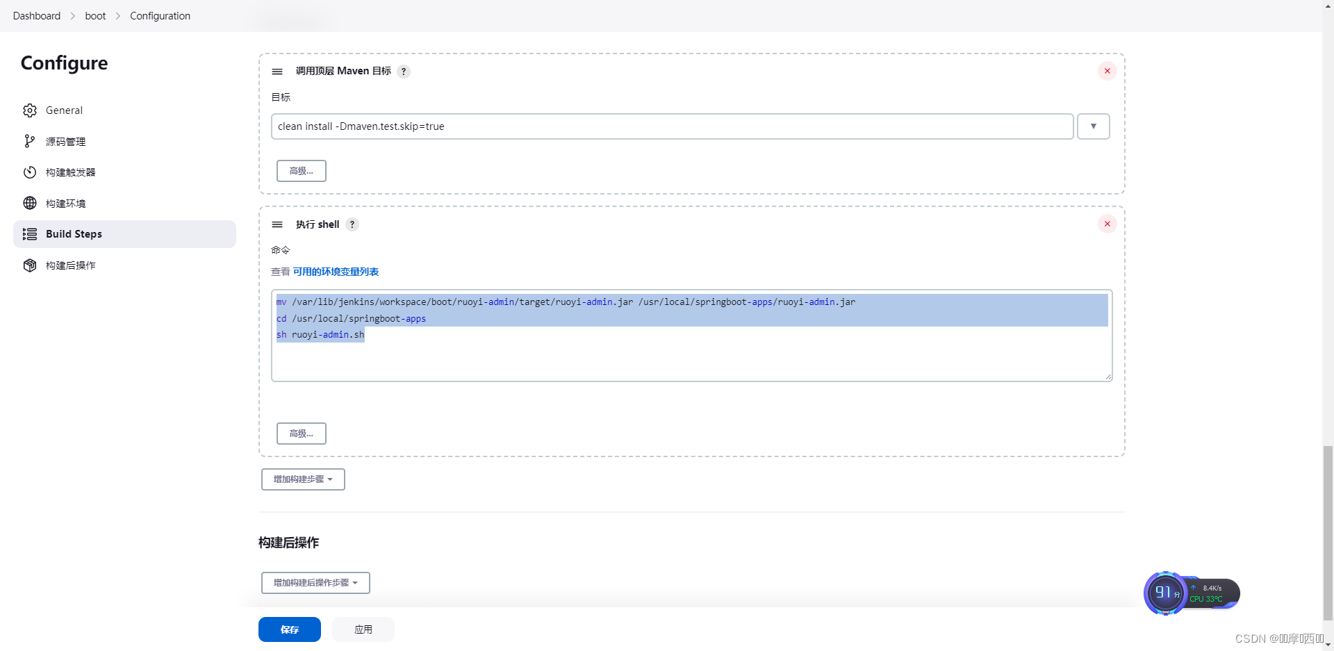Select 源码管理 in the sidebar

click(x=124, y=142)
